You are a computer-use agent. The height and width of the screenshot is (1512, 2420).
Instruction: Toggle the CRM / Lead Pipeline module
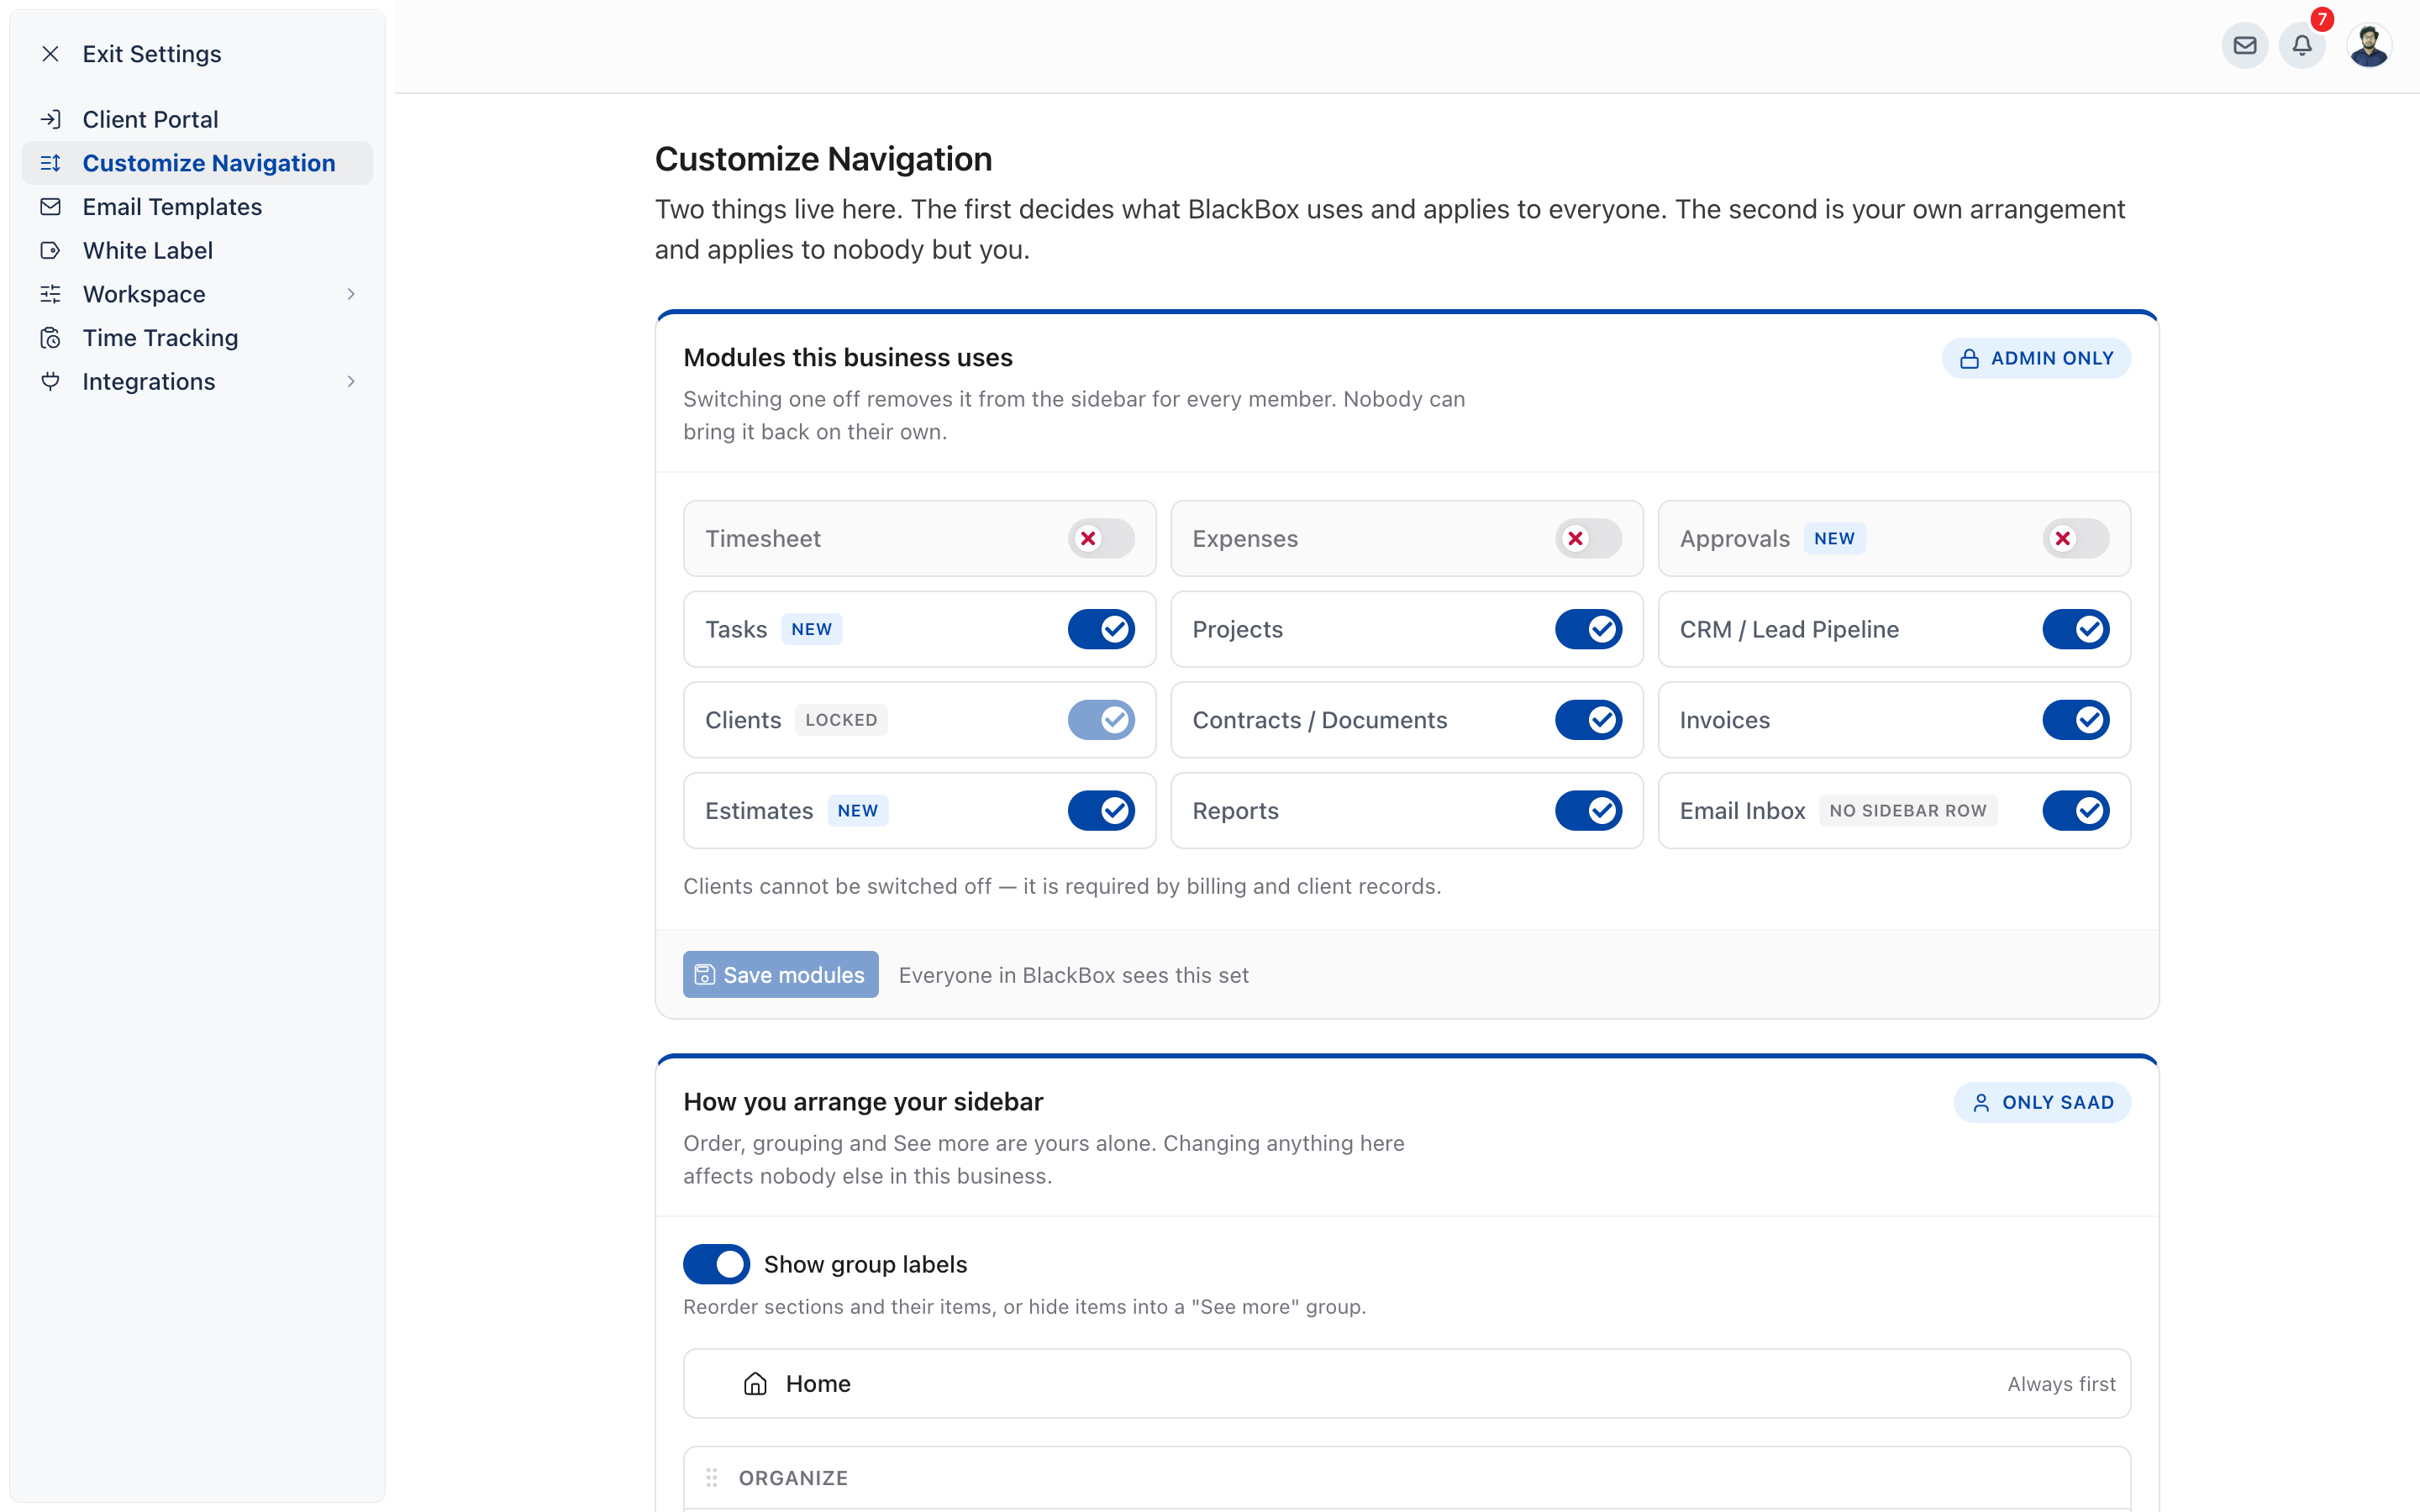coord(2075,629)
